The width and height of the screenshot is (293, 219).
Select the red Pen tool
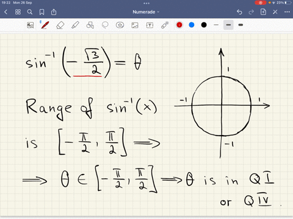click(x=45, y=25)
